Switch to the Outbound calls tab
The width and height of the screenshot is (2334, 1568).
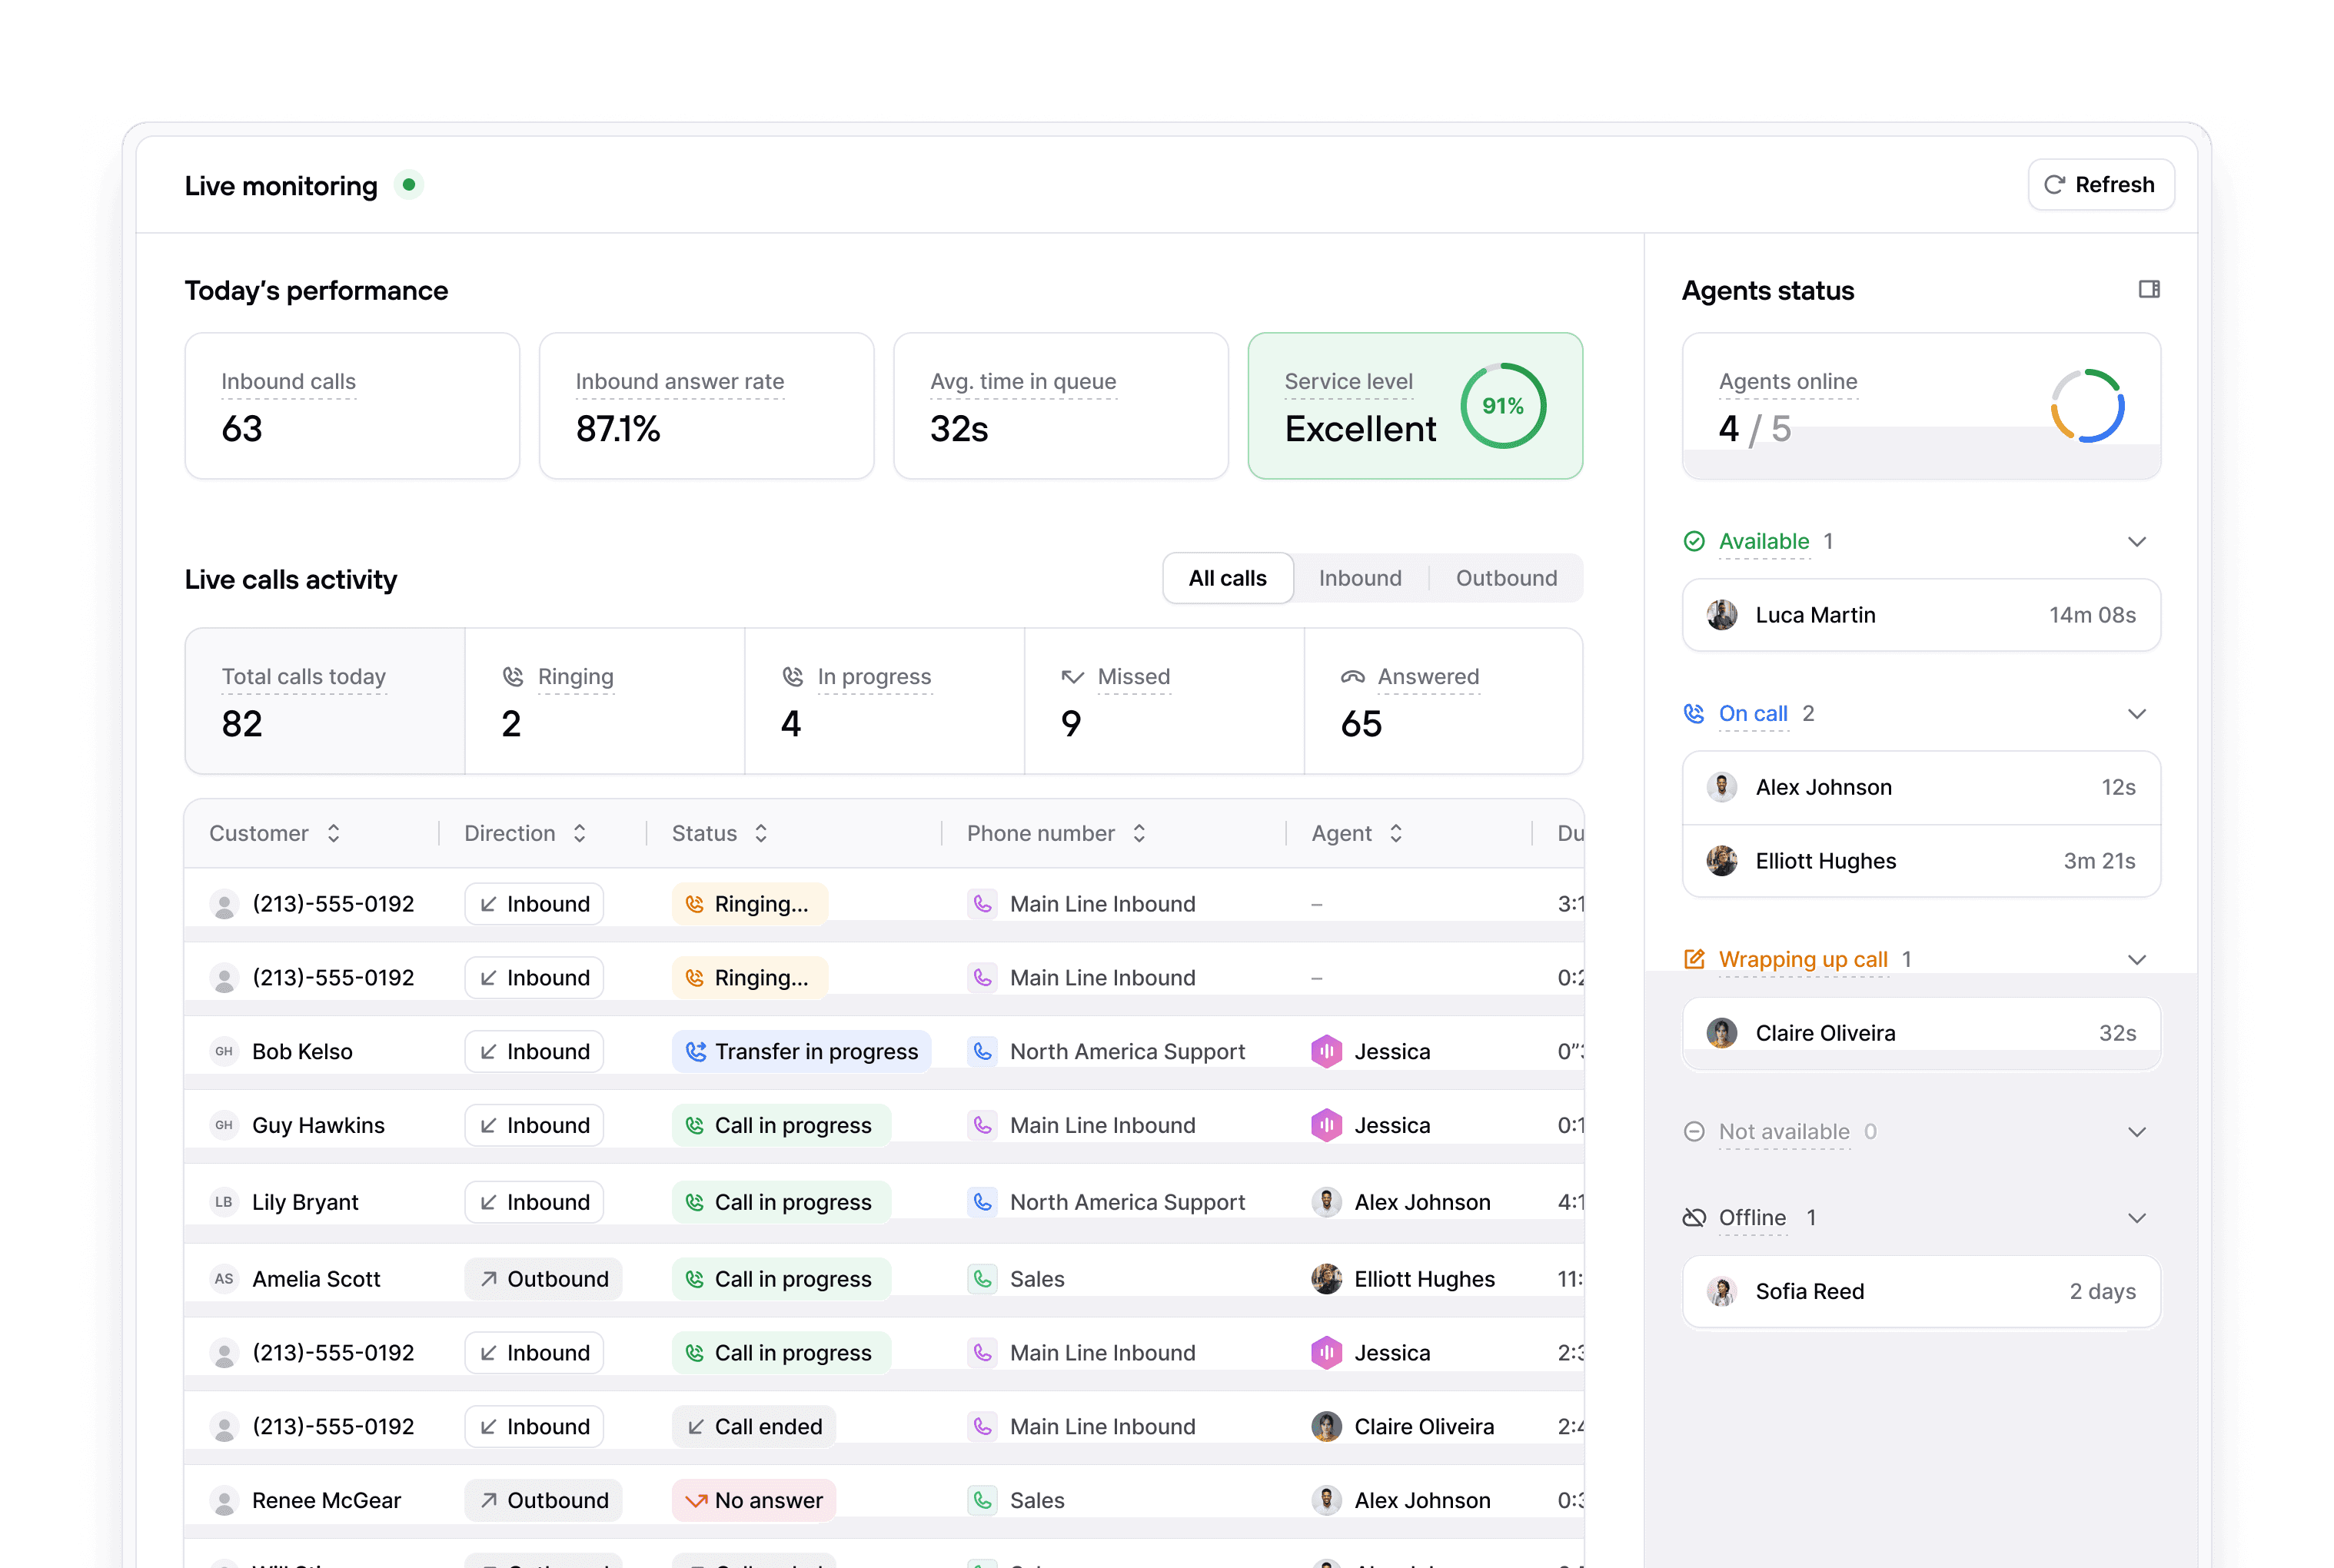pyautogui.click(x=1505, y=578)
